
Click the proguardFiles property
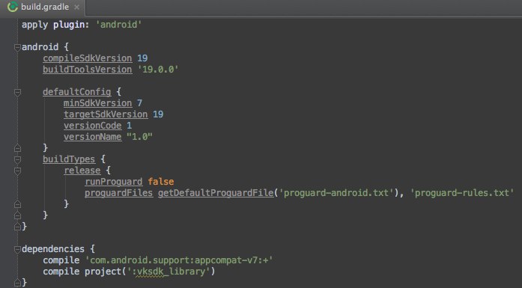(x=119, y=193)
